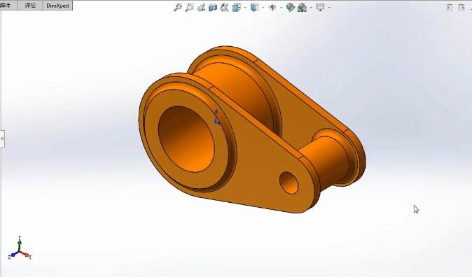Select Zoom to Area tool

[x=189, y=8]
